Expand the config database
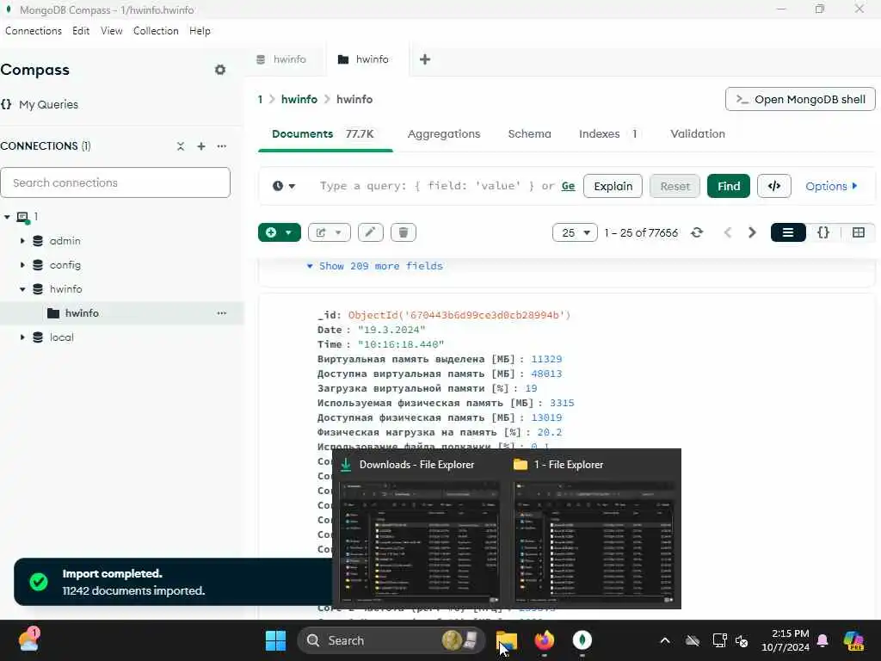The width and height of the screenshot is (881, 661). 22,265
